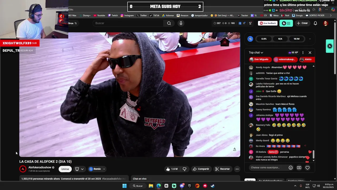This screenshot has height=190, width=337.
Task: Select the Aletto pinned chip
Action: pyautogui.click(x=307, y=59)
